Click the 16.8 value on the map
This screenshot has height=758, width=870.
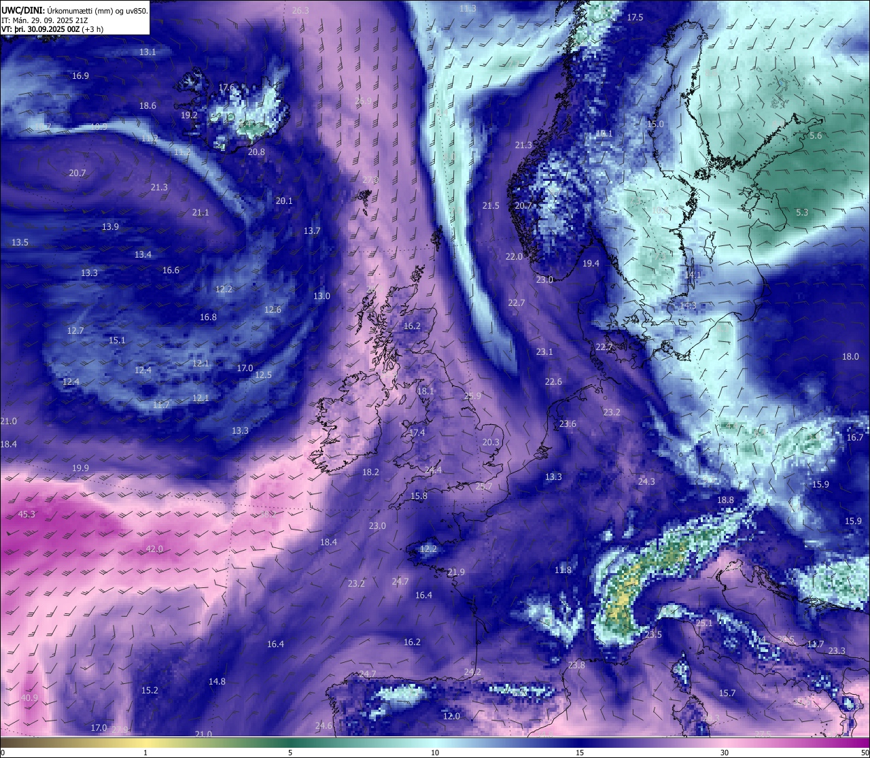[x=208, y=317]
